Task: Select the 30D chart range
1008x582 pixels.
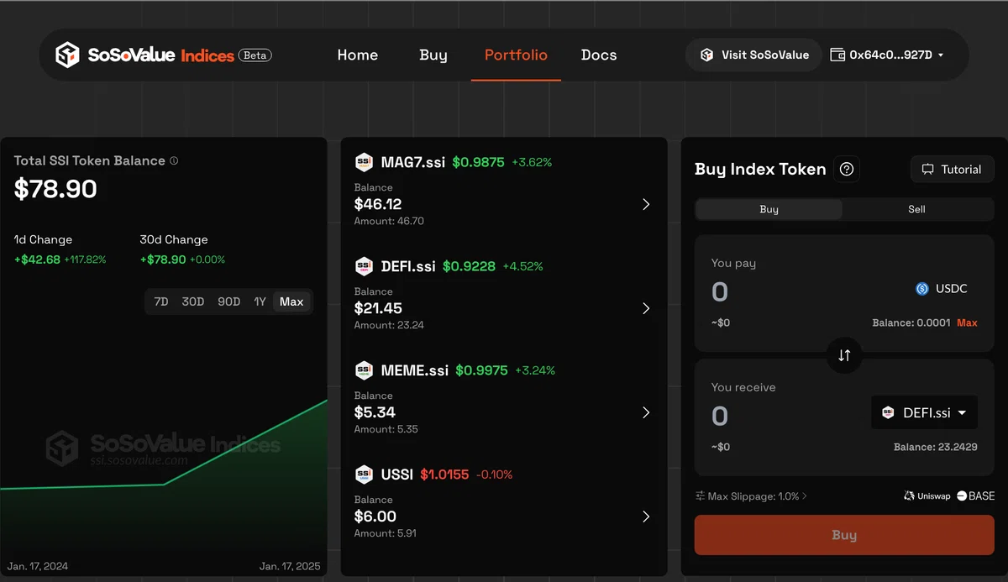Action: (193, 301)
